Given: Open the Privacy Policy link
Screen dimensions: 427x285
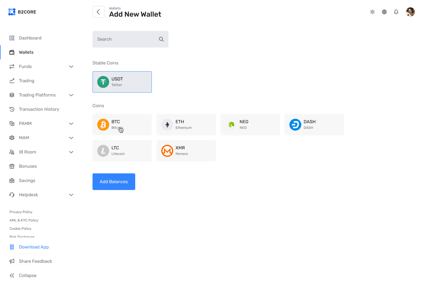Looking at the screenshot, I should coord(21,212).
